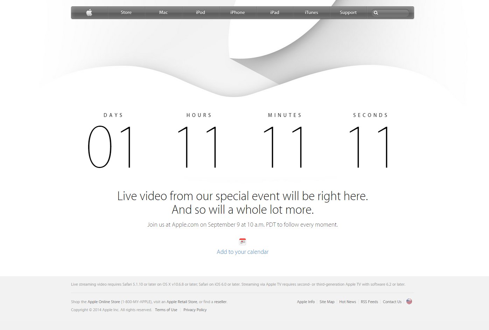Screen dimensions: 489x330
Task: Open the Mac tab
Action: coord(163,13)
